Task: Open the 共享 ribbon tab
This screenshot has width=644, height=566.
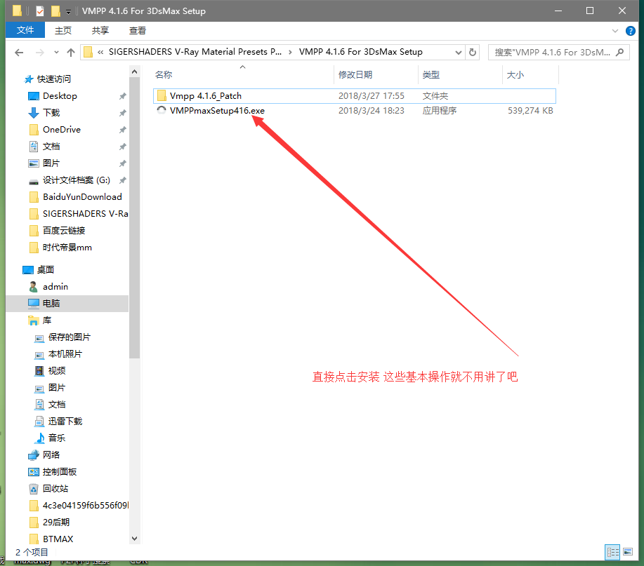Action: (x=100, y=30)
